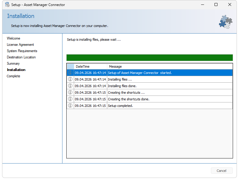Select the Welcome step in the sidebar

coord(13,38)
